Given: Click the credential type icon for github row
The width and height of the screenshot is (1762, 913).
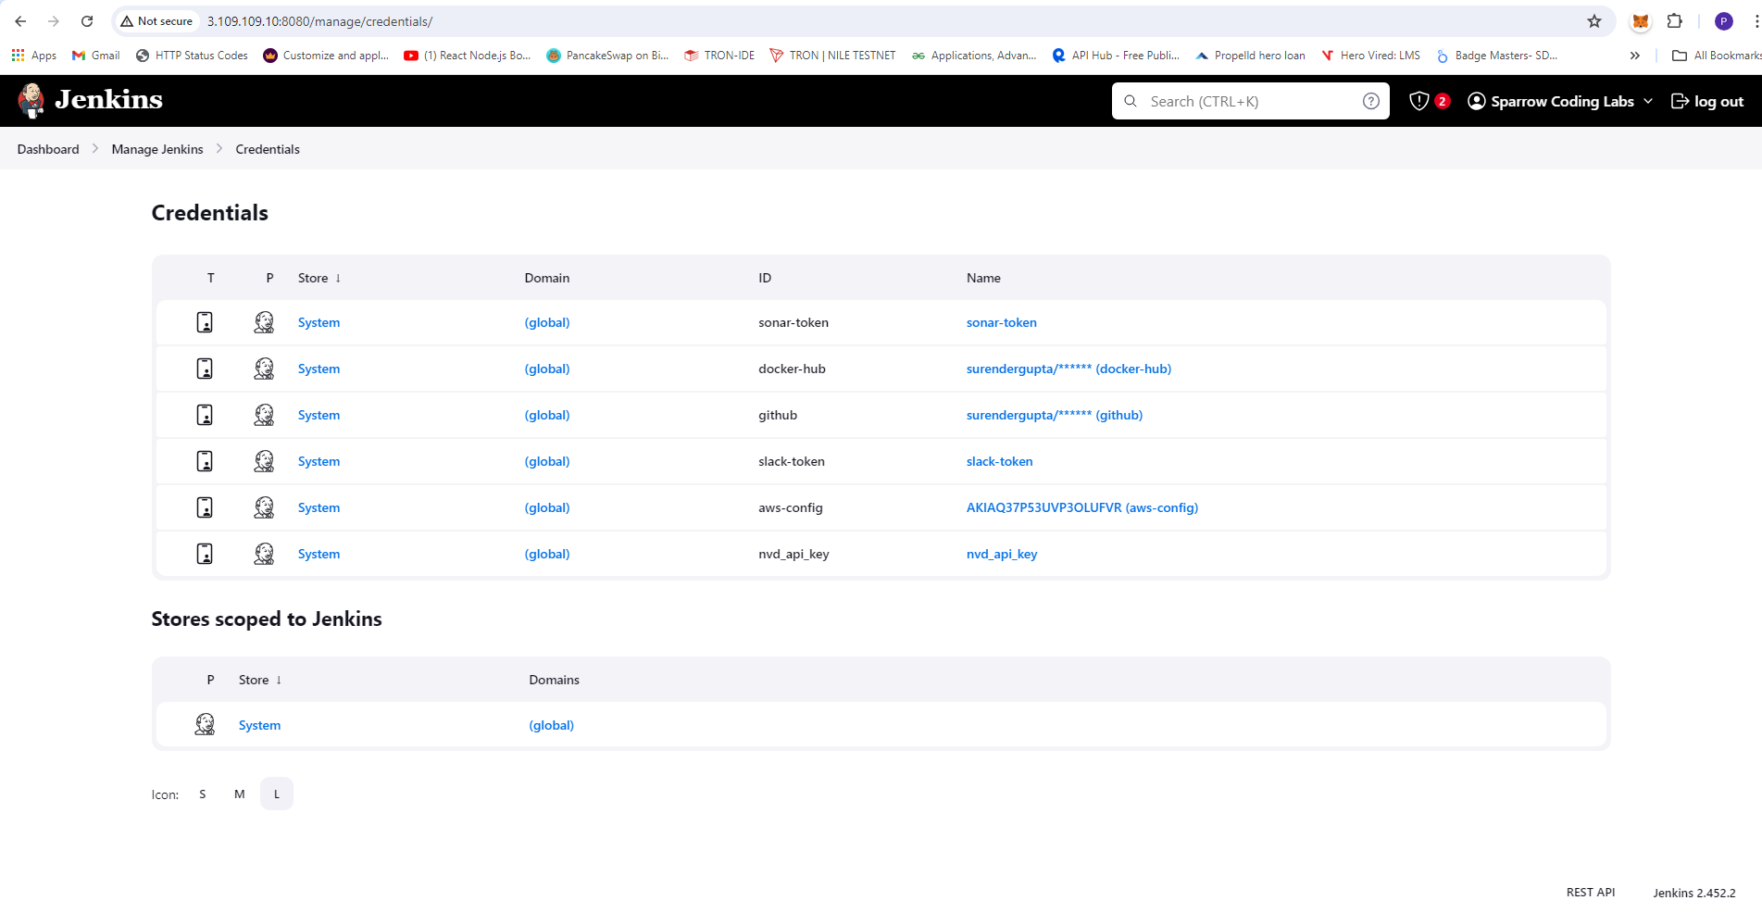Looking at the screenshot, I should [205, 415].
